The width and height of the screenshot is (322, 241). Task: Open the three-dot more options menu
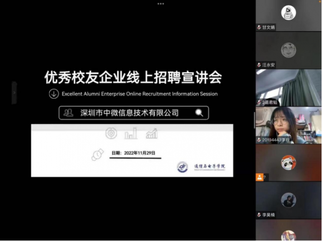click(160, 4)
